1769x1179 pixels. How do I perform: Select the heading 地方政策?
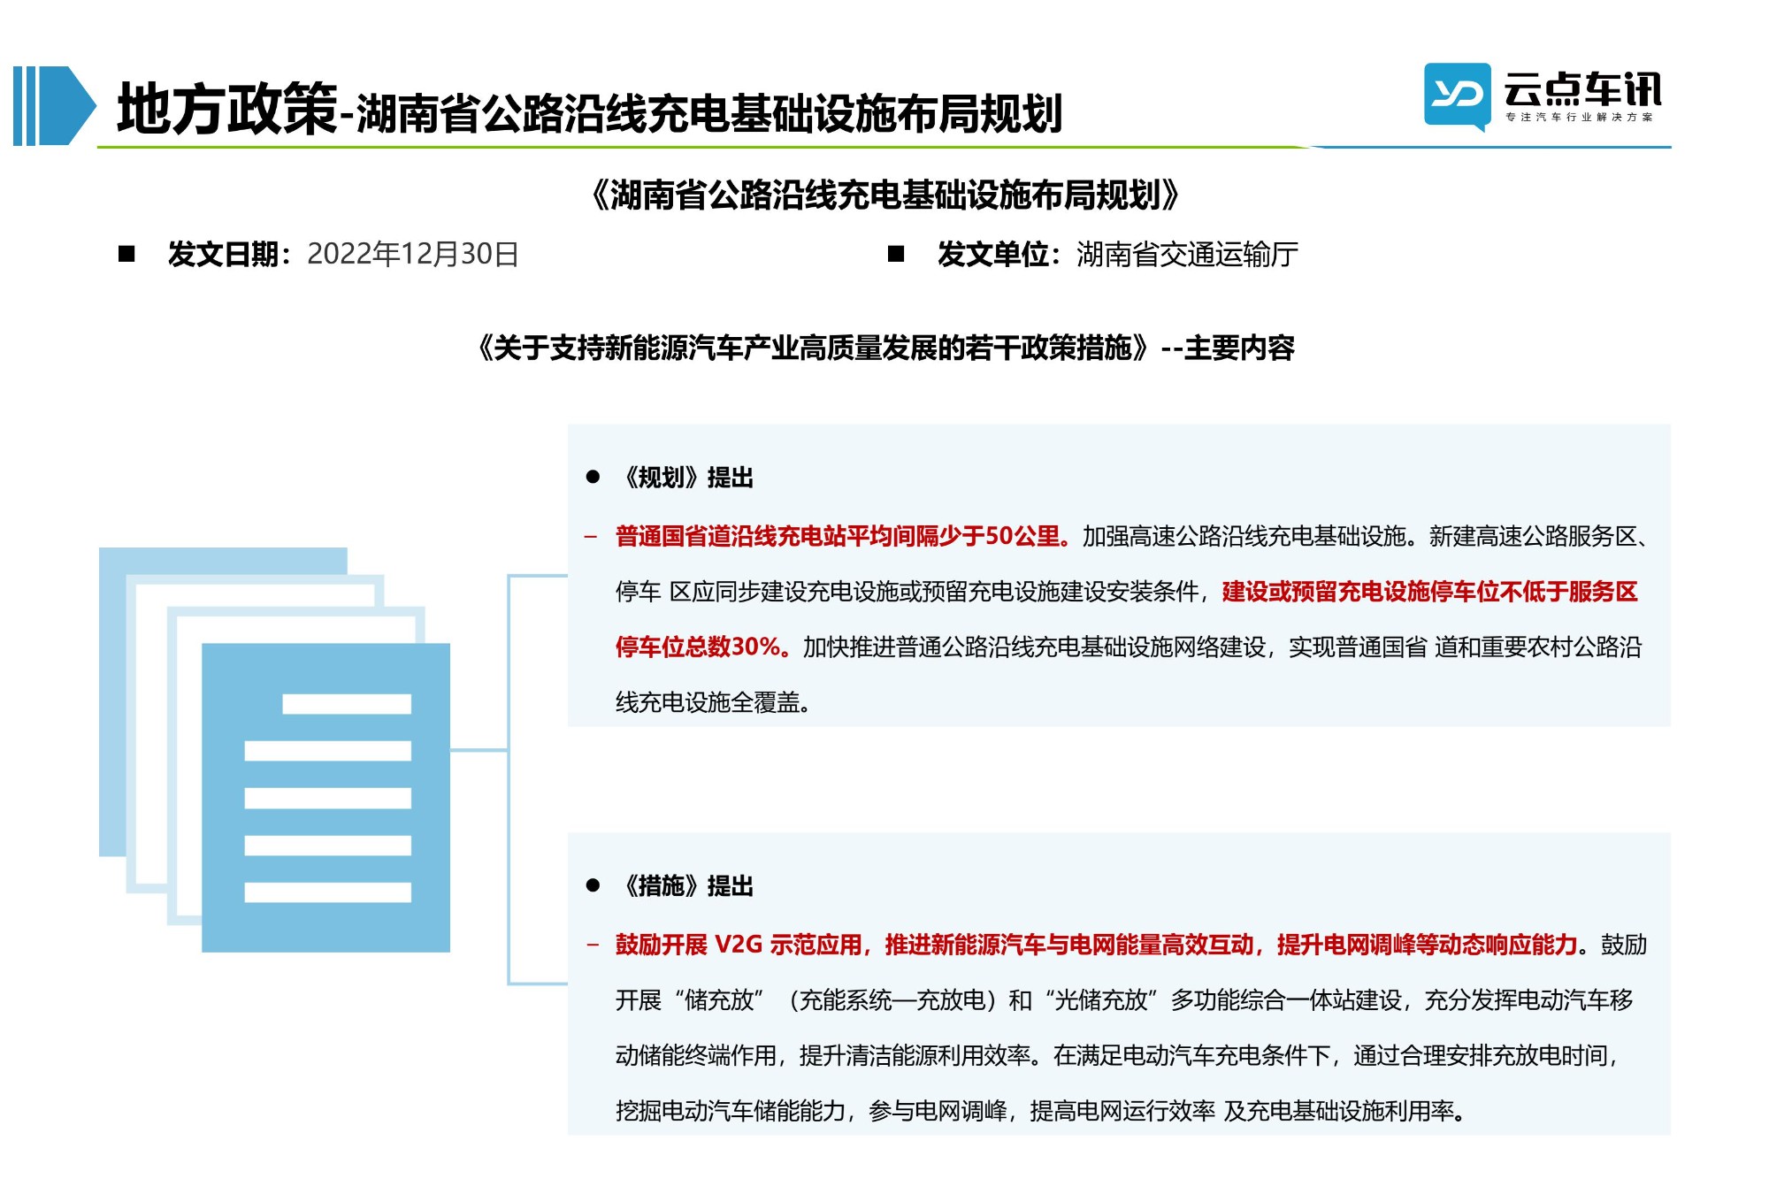(x=227, y=110)
